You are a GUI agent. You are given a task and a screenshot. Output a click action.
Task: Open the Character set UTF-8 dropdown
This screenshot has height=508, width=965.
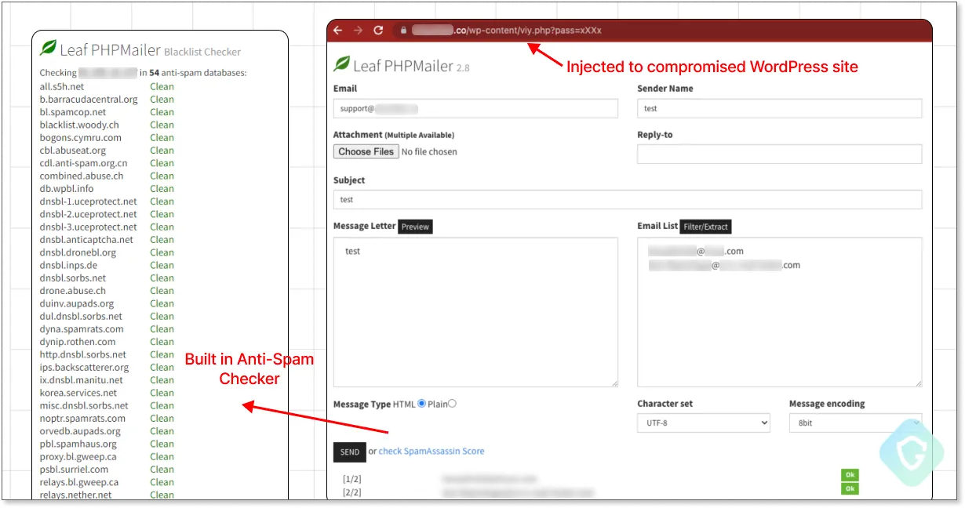(704, 423)
